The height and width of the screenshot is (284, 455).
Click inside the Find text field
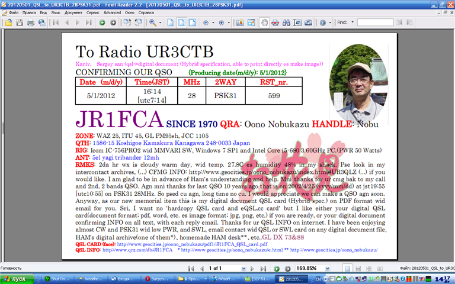pyautogui.click(x=375, y=22)
